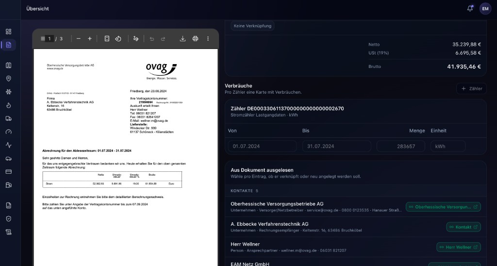Open the report chart icon in sidebar
Image resolution: width=497 pixels, height=266 pixels.
pos(9,205)
